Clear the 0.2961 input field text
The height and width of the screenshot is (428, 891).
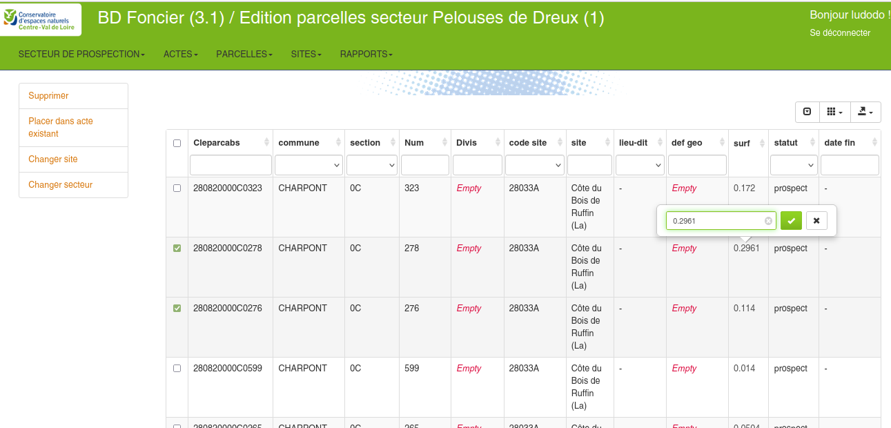pos(768,221)
